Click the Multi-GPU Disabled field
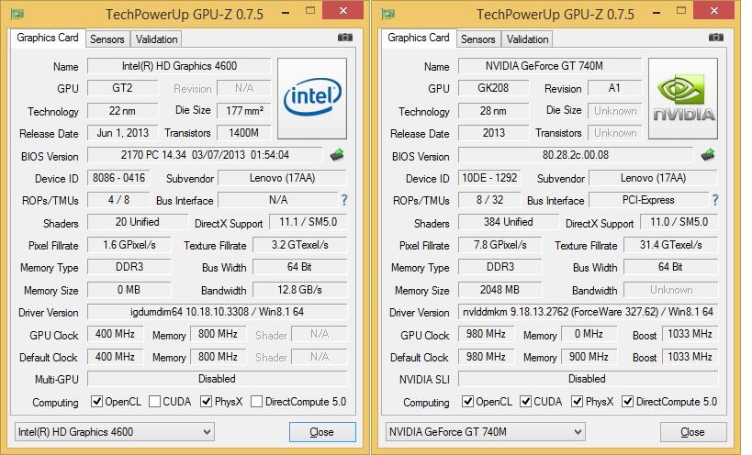 pyautogui.click(x=218, y=380)
